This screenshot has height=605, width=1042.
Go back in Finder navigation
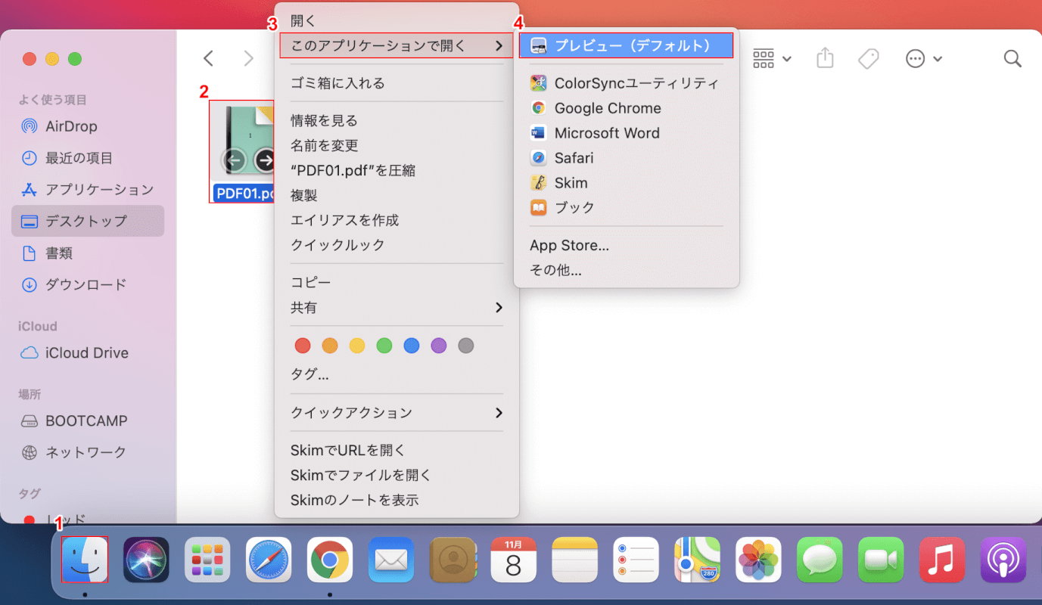[209, 58]
